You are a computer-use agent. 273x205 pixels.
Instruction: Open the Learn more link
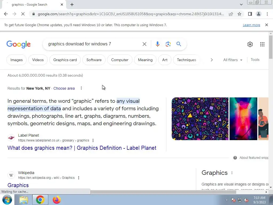tap(251, 25)
